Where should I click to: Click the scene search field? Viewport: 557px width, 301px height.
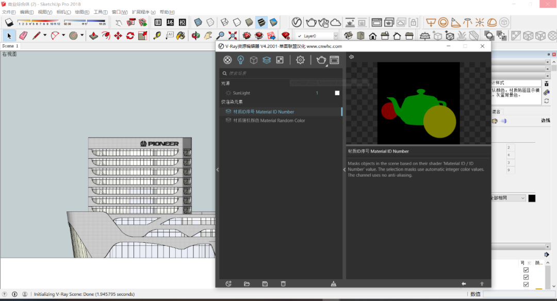[281, 73]
